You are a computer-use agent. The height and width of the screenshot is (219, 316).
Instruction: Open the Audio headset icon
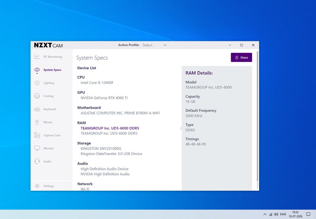[x=37, y=161]
